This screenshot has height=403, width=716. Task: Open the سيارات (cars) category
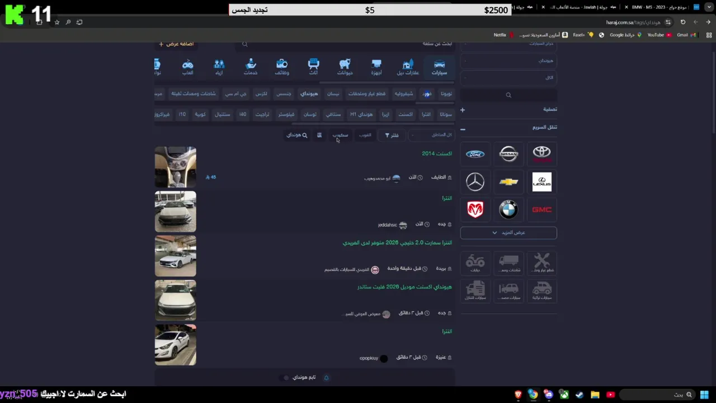point(439,67)
